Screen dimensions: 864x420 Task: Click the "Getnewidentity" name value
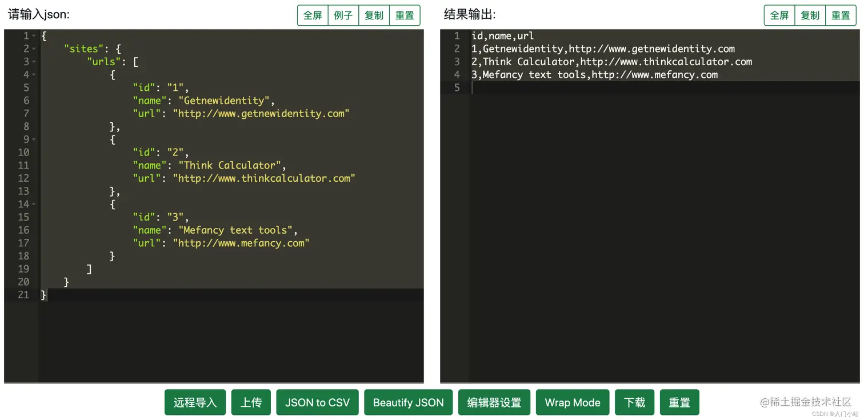tap(223, 101)
